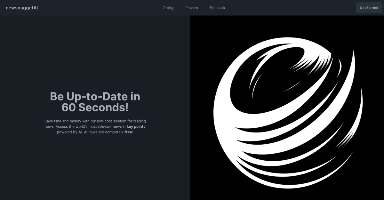Select the phrase 'low-cost solution for reading'
The image size is (384, 200).
click(121, 121)
